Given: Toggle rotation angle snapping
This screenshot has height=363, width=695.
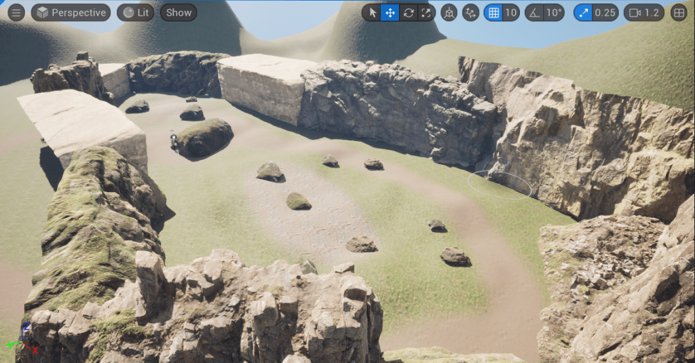Looking at the screenshot, I should pyautogui.click(x=535, y=12).
